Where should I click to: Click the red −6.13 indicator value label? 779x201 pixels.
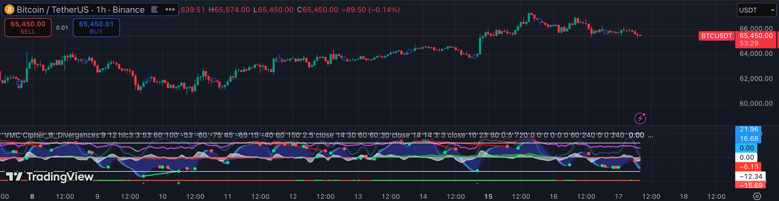748,167
